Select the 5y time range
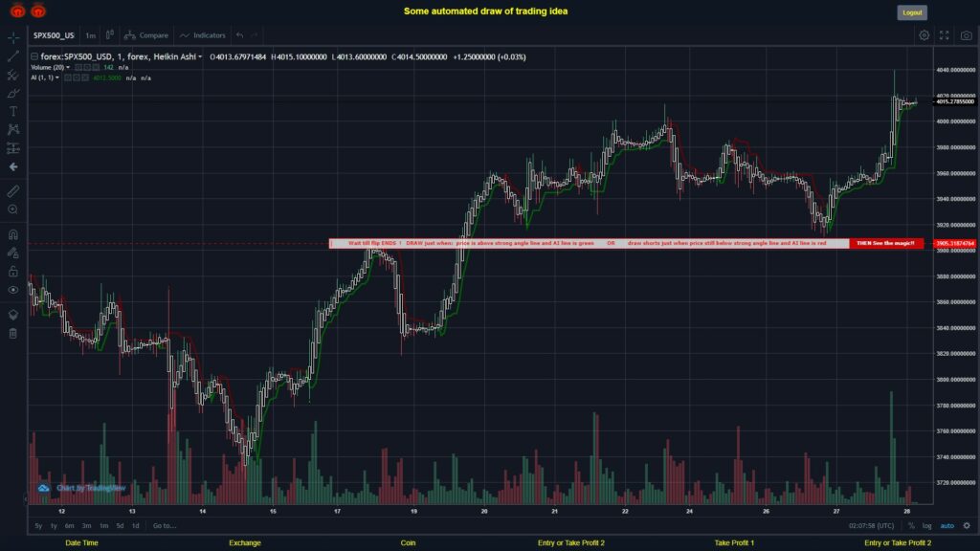This screenshot has width=980, height=551. 38,526
